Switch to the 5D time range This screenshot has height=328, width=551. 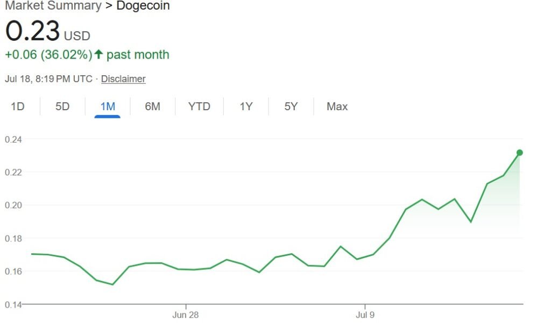click(x=62, y=106)
